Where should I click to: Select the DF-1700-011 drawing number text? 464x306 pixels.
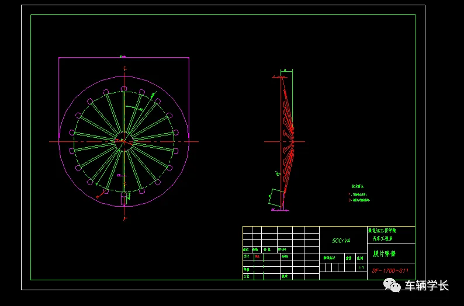[390, 270]
